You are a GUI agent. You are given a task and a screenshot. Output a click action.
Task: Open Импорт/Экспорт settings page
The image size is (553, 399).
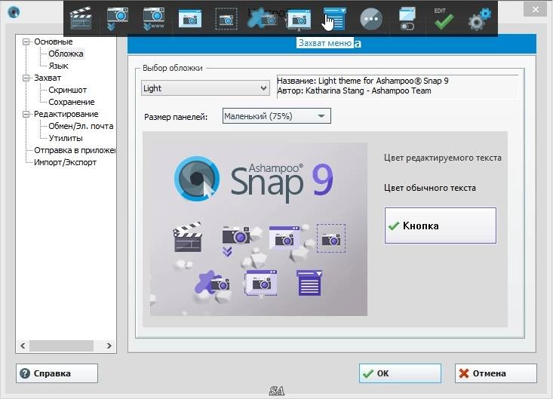(65, 162)
